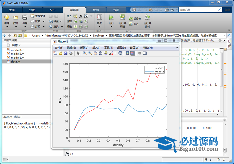This screenshot has width=234, height=164.
Task: Click the green 运行 (Run) arrow
Action: click(x=111, y=17)
